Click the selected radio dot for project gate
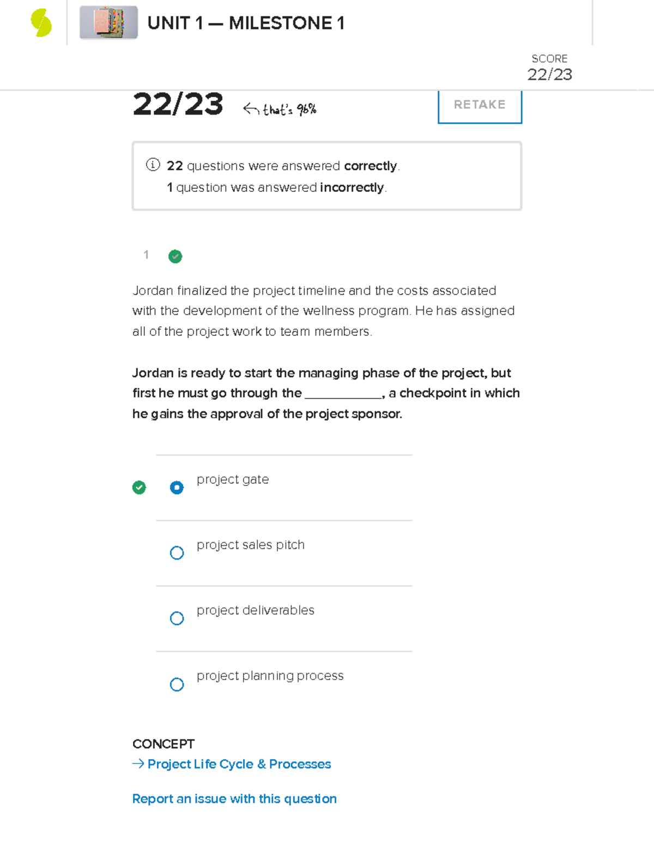This screenshot has width=654, height=847. 177,488
